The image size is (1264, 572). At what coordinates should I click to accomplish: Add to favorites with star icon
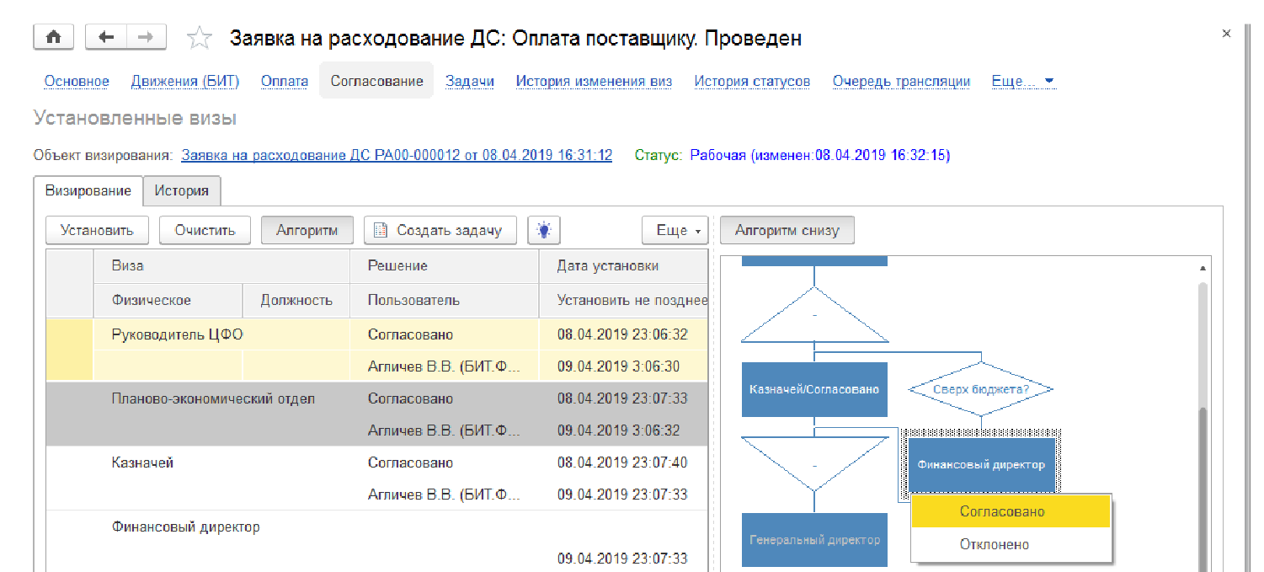(199, 38)
